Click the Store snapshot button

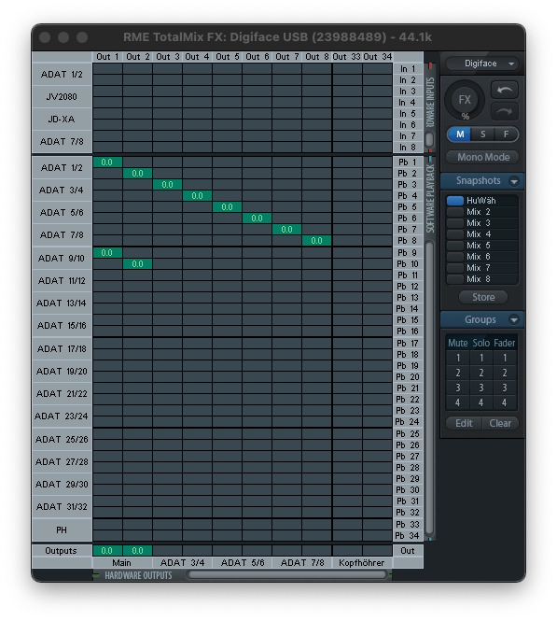(x=483, y=297)
